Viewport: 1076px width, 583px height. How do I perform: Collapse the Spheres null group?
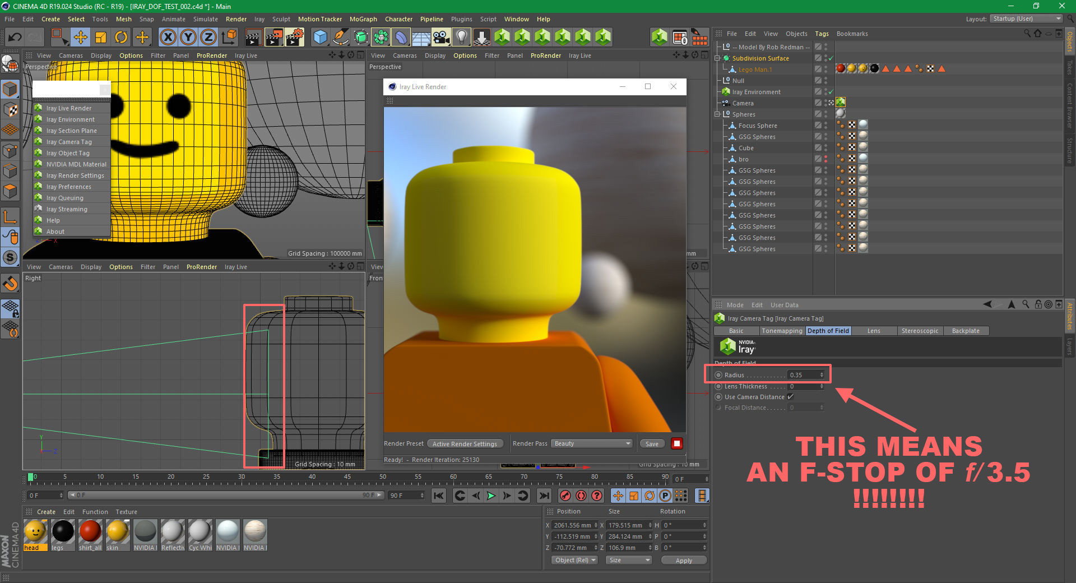[717, 114]
